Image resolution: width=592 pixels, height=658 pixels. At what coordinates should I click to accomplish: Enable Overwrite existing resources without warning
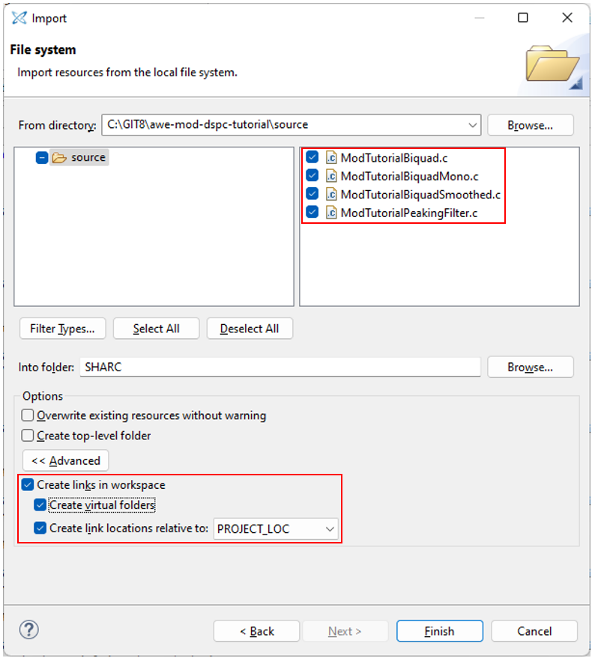pyautogui.click(x=28, y=415)
